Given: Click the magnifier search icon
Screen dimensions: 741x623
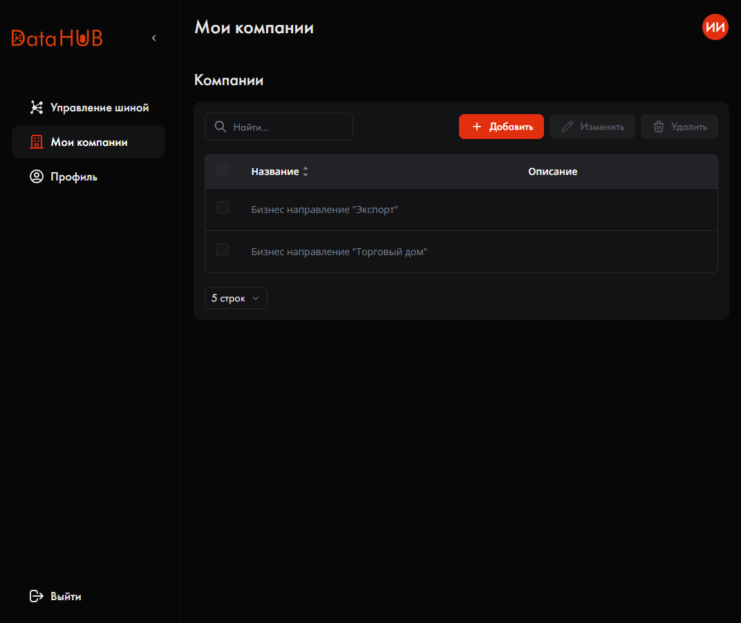Looking at the screenshot, I should (x=221, y=127).
